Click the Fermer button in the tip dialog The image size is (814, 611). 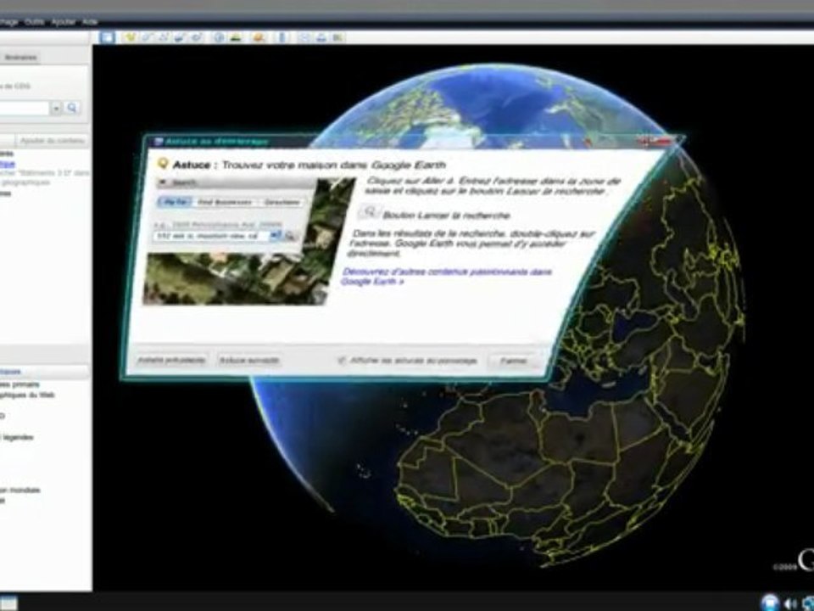pyautogui.click(x=514, y=361)
